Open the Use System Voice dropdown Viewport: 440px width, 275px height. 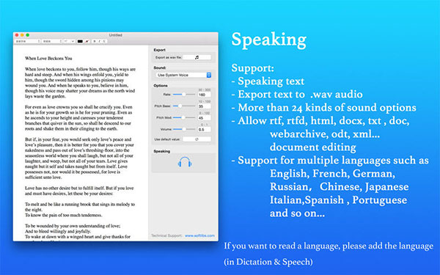click(x=183, y=75)
